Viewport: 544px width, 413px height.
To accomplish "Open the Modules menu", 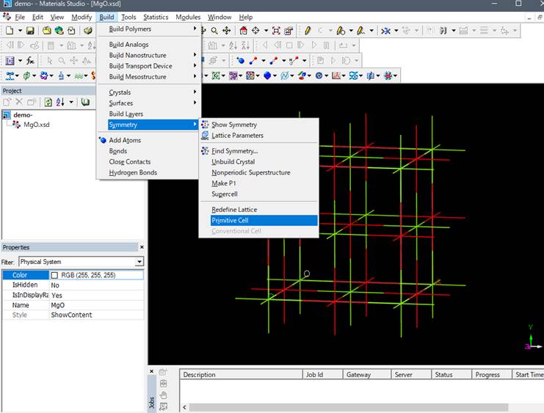I will (188, 17).
